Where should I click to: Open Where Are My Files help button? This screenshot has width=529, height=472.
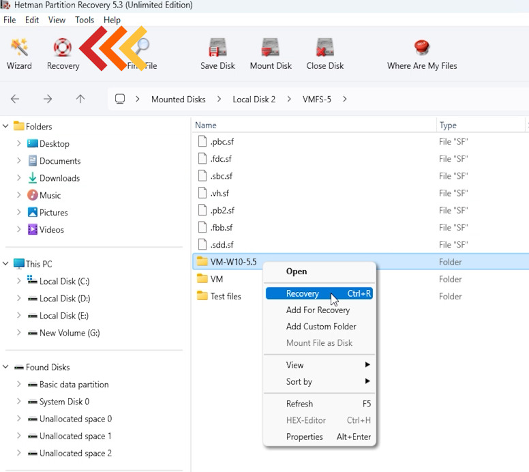coord(422,54)
